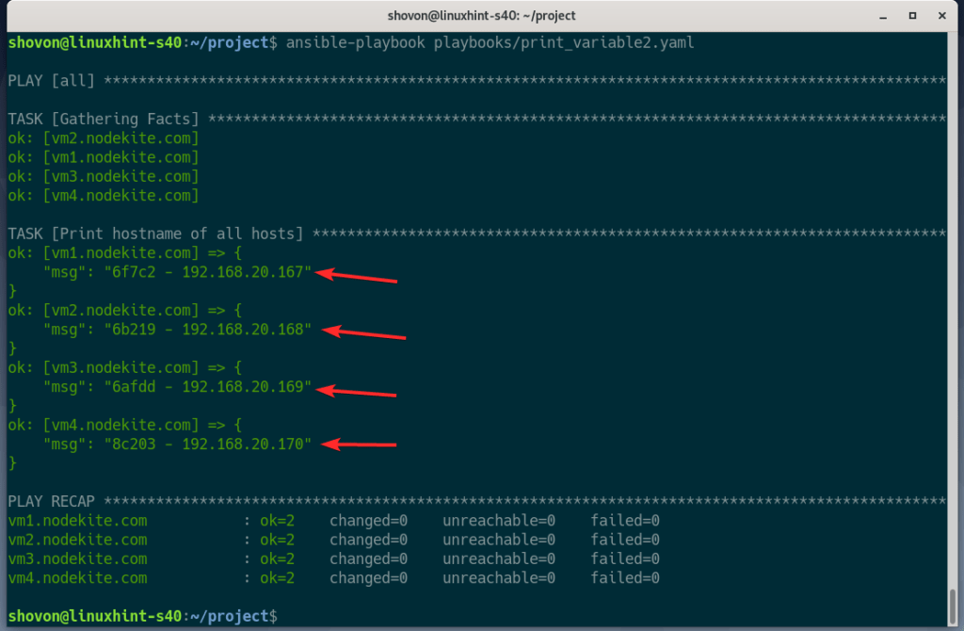The height and width of the screenshot is (631, 964).
Task: Click 'ok=2' in vm3 recap row
Action: (x=278, y=559)
